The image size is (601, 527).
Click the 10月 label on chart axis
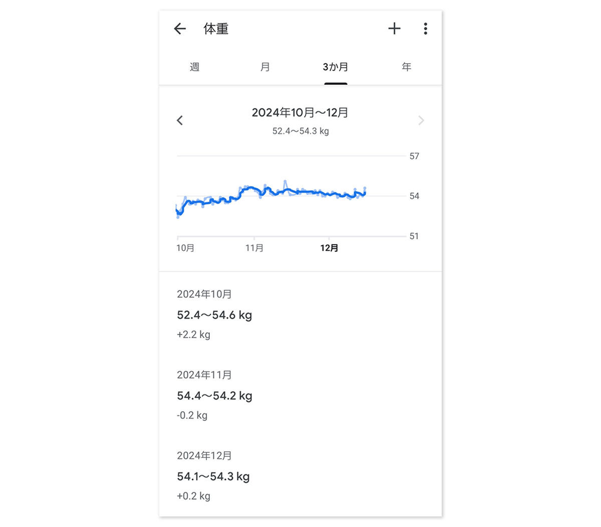point(185,248)
